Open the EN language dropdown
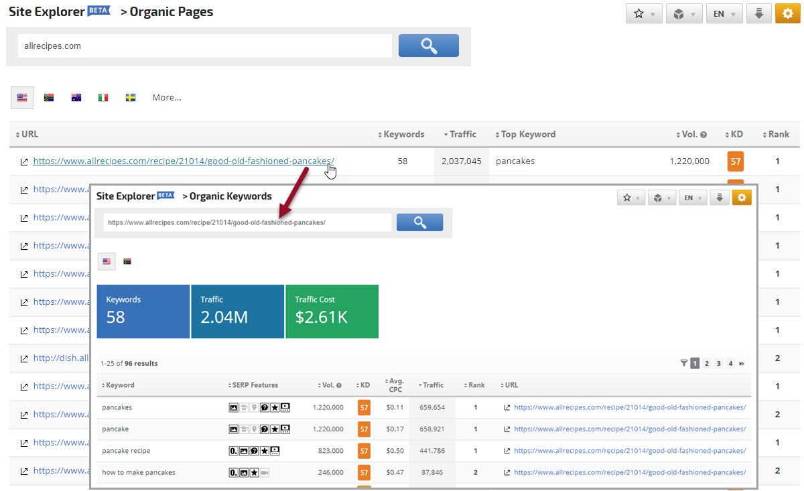This screenshot has height=491, width=804. (724, 14)
